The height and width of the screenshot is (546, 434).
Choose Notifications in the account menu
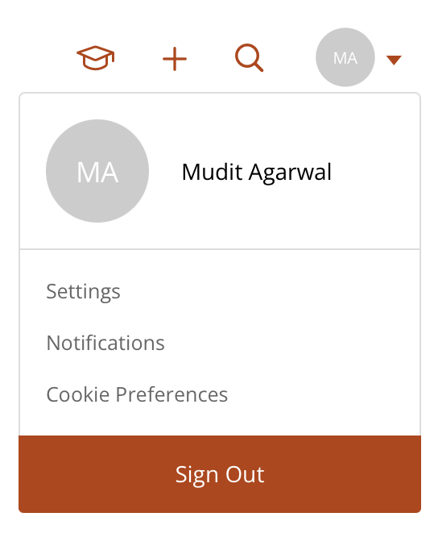[x=105, y=343]
